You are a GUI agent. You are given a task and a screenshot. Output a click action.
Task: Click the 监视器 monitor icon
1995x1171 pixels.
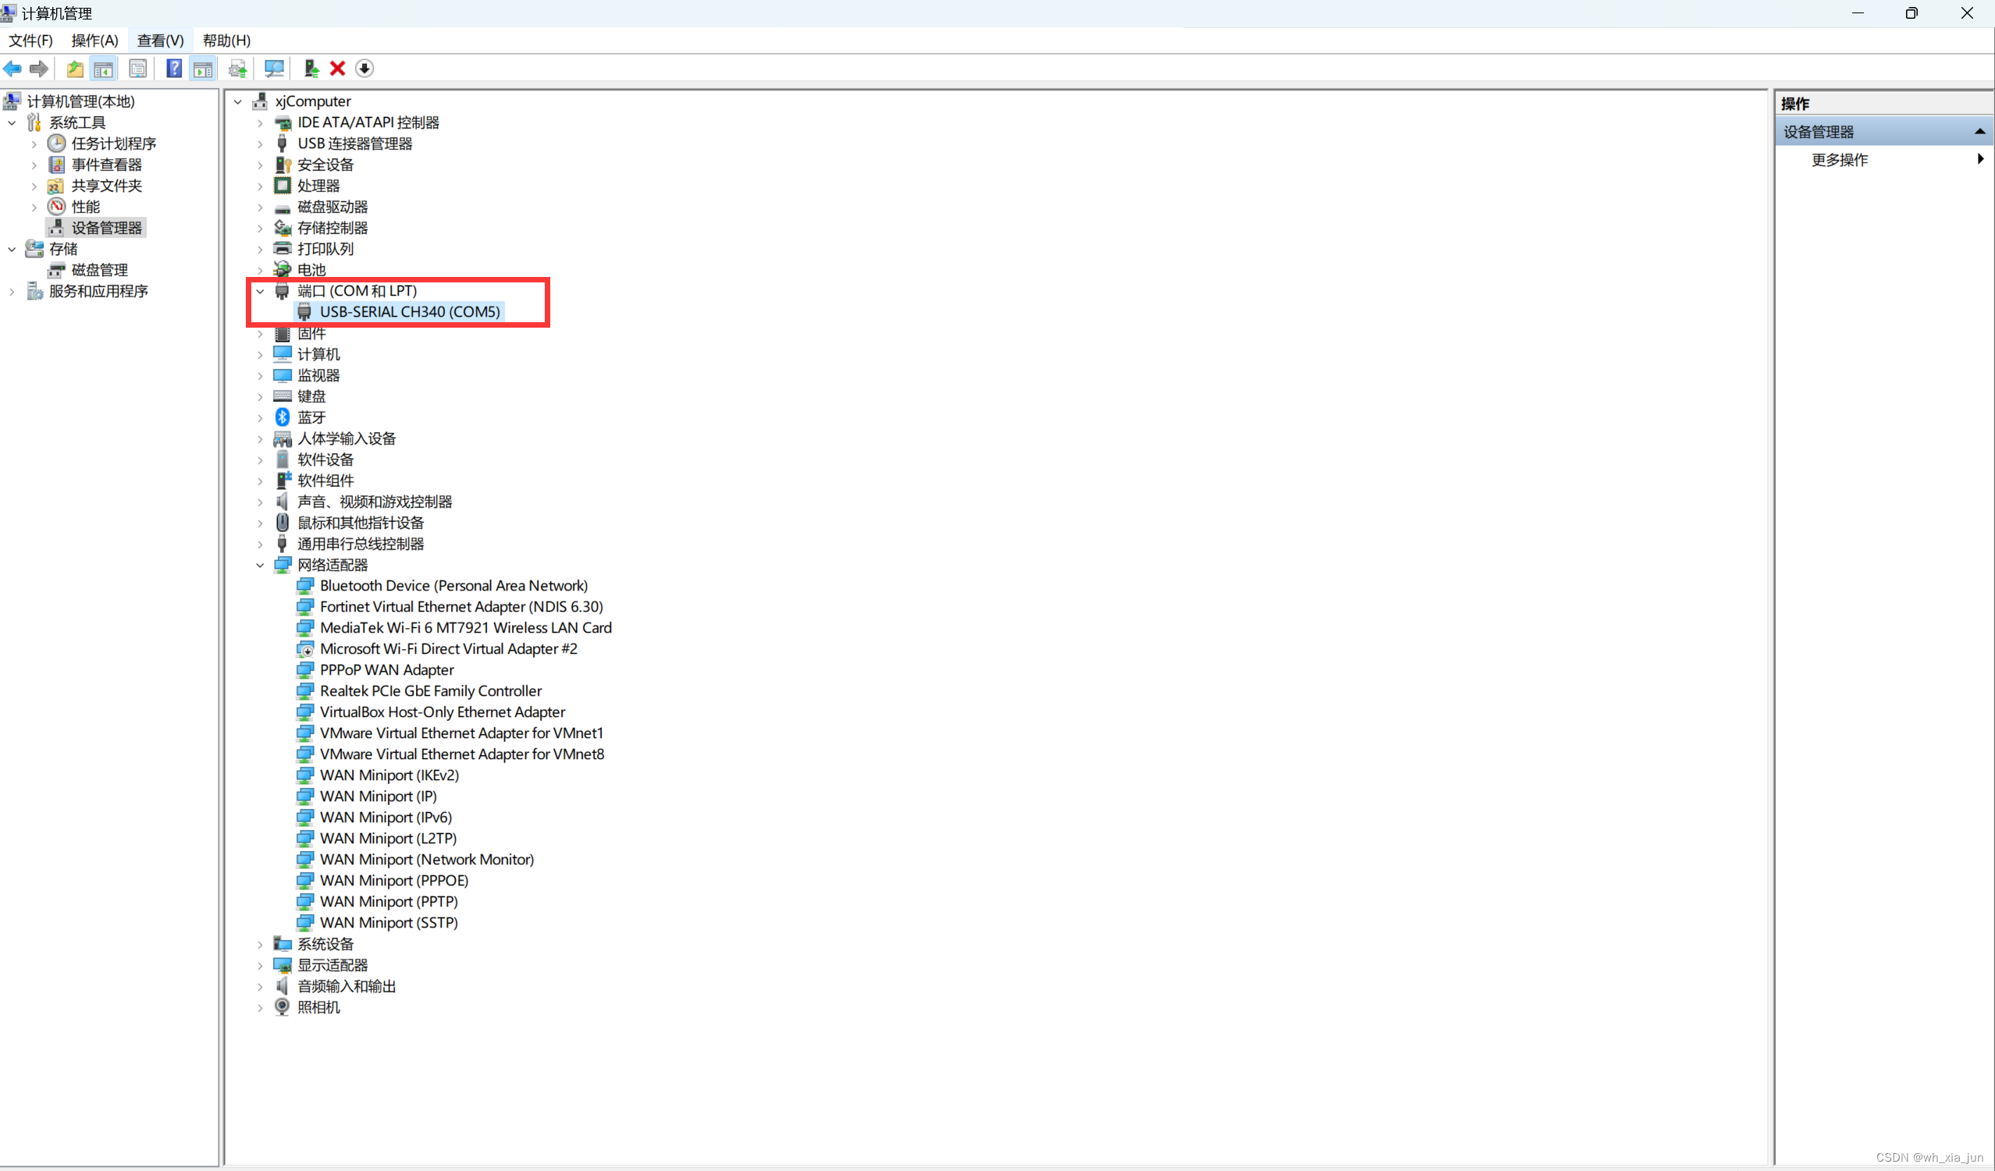(x=283, y=374)
